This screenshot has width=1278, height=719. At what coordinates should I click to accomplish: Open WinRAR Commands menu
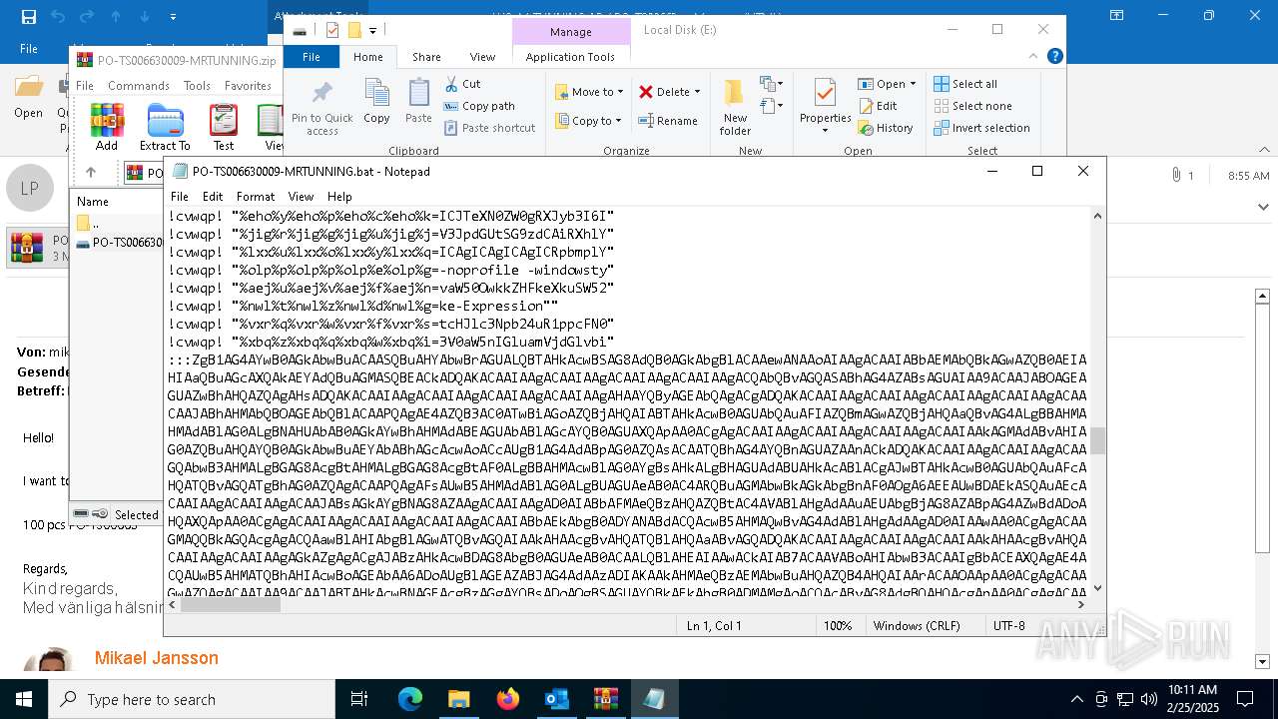(x=139, y=86)
